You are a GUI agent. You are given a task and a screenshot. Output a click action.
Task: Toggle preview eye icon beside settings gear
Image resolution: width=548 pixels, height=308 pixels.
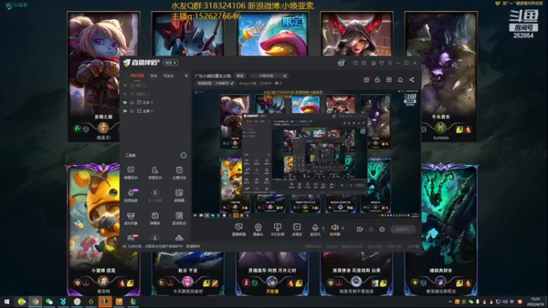[x=371, y=229]
